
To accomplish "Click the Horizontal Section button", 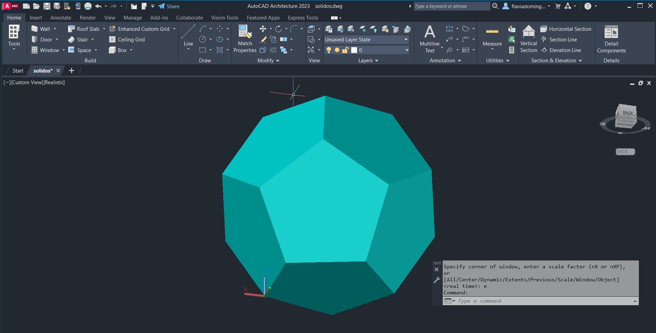I will pos(566,29).
